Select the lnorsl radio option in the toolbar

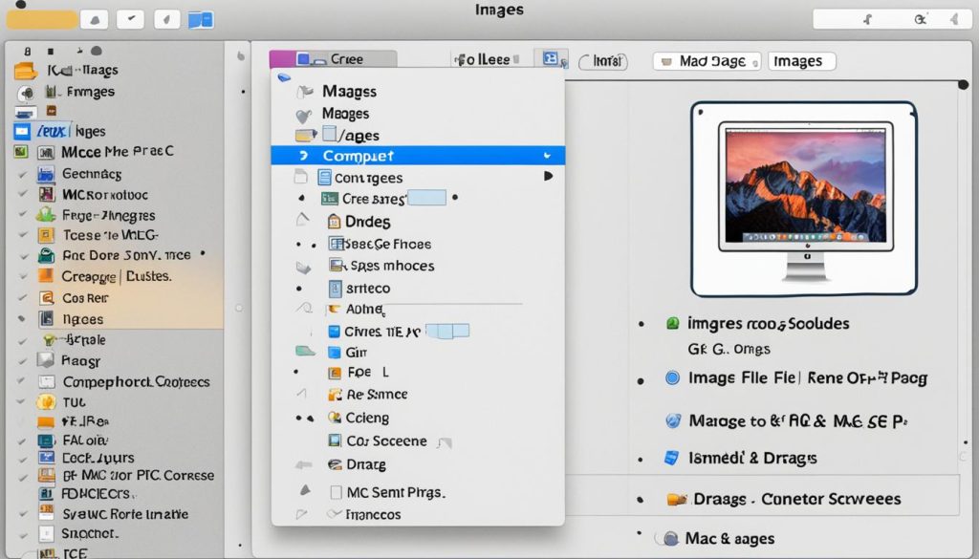pyautogui.click(x=602, y=61)
